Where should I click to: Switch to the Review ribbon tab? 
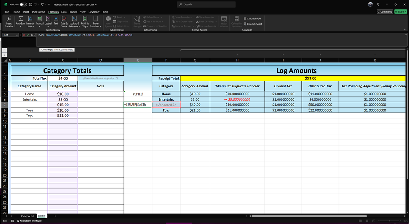pyautogui.click(x=73, y=12)
